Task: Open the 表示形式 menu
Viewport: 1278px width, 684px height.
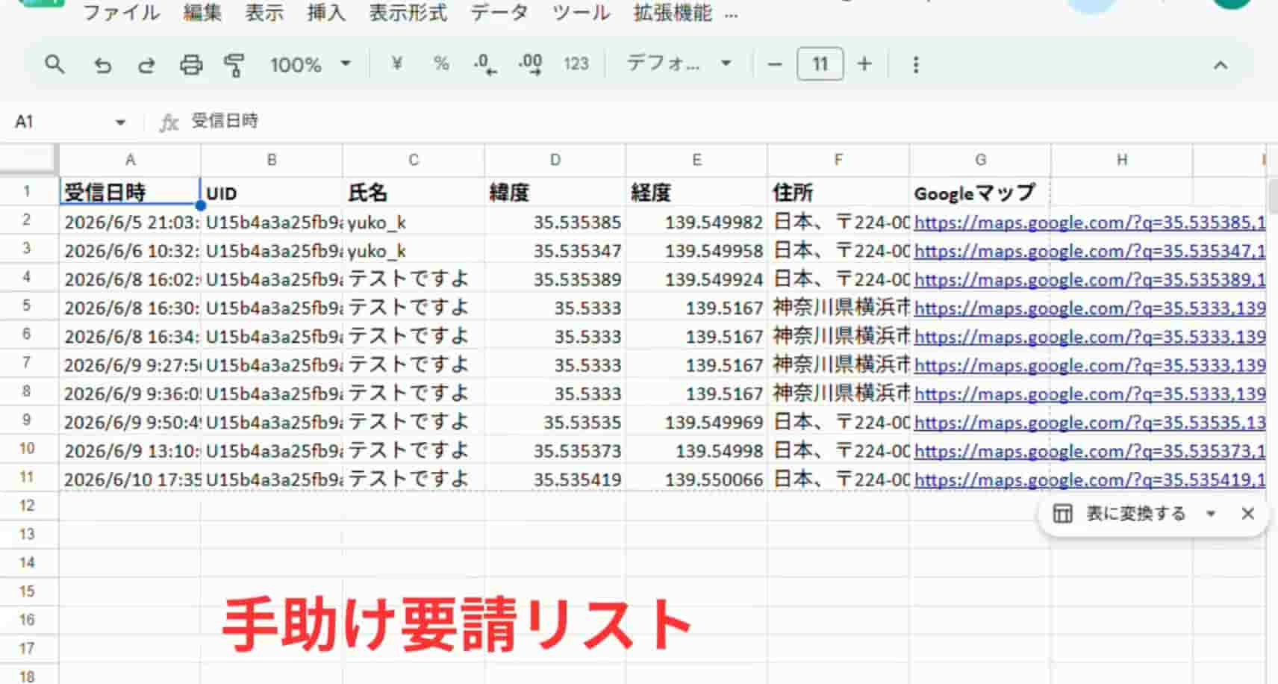Action: point(408,13)
